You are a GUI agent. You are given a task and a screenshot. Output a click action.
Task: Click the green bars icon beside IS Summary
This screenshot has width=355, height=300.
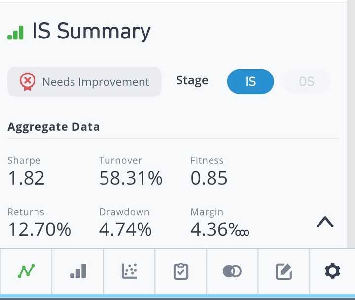pos(16,33)
